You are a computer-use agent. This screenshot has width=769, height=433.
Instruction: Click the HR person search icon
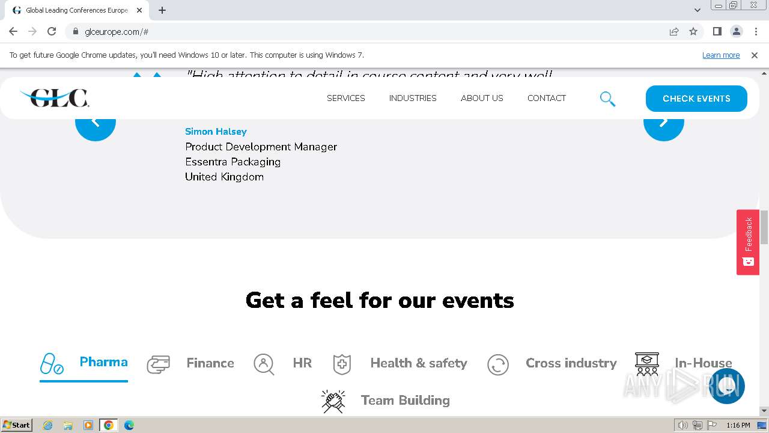pyautogui.click(x=264, y=364)
